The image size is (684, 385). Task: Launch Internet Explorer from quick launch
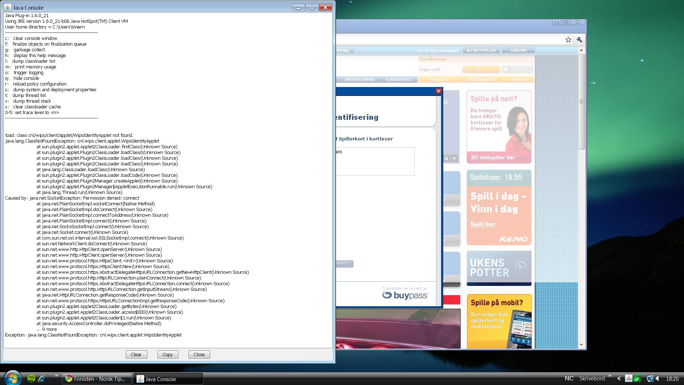pyautogui.click(x=42, y=379)
